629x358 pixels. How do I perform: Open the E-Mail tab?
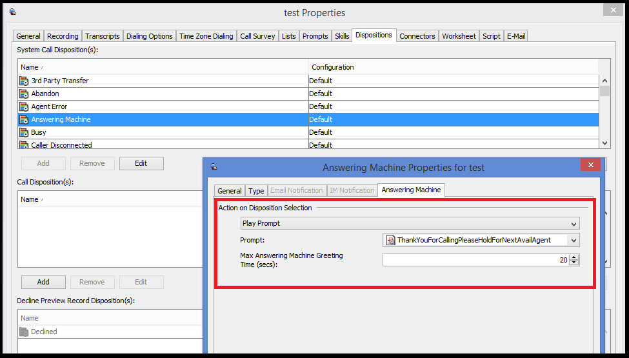[516, 36]
